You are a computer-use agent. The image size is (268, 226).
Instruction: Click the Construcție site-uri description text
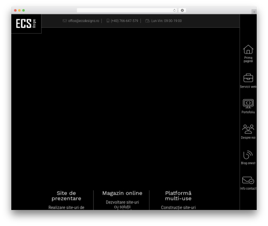[178, 207]
